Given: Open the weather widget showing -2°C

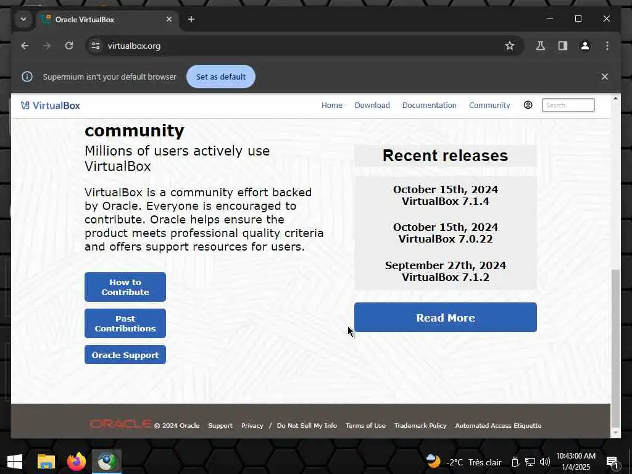Looking at the screenshot, I should click(464, 462).
